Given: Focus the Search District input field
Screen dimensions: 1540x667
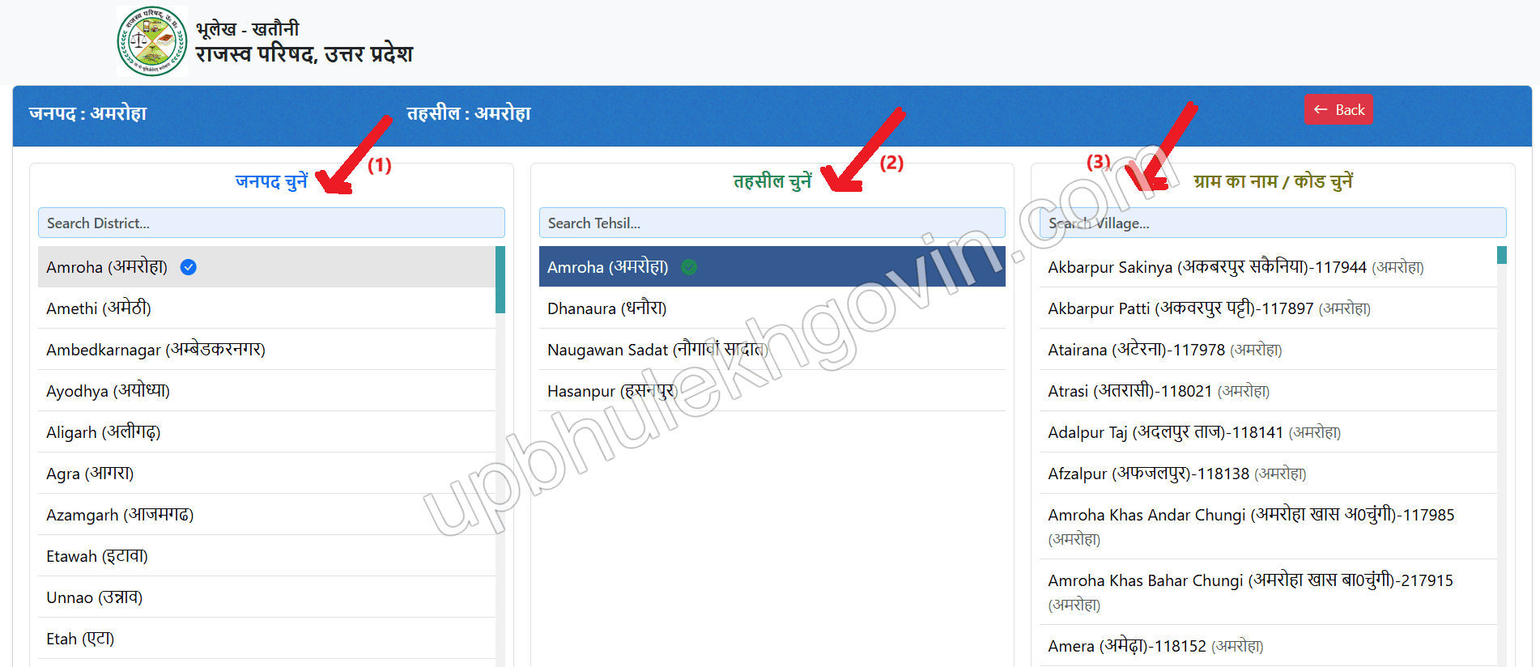Looking at the screenshot, I should pos(271,223).
